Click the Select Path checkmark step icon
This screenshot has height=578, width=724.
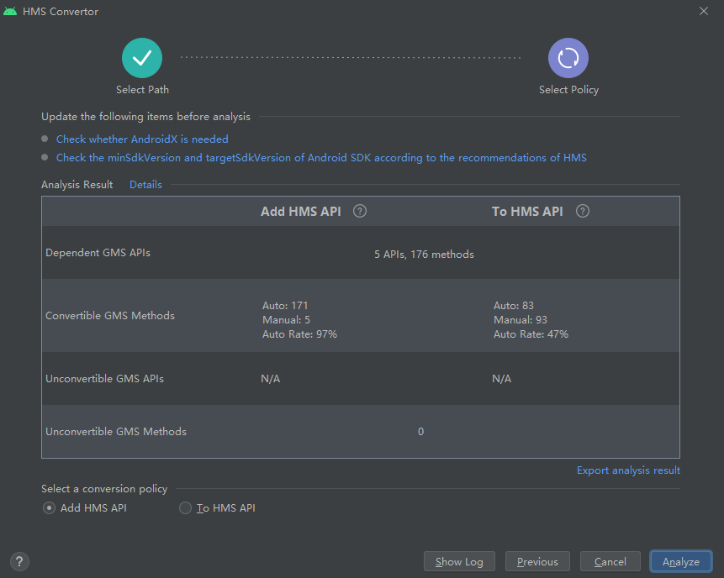coord(142,58)
